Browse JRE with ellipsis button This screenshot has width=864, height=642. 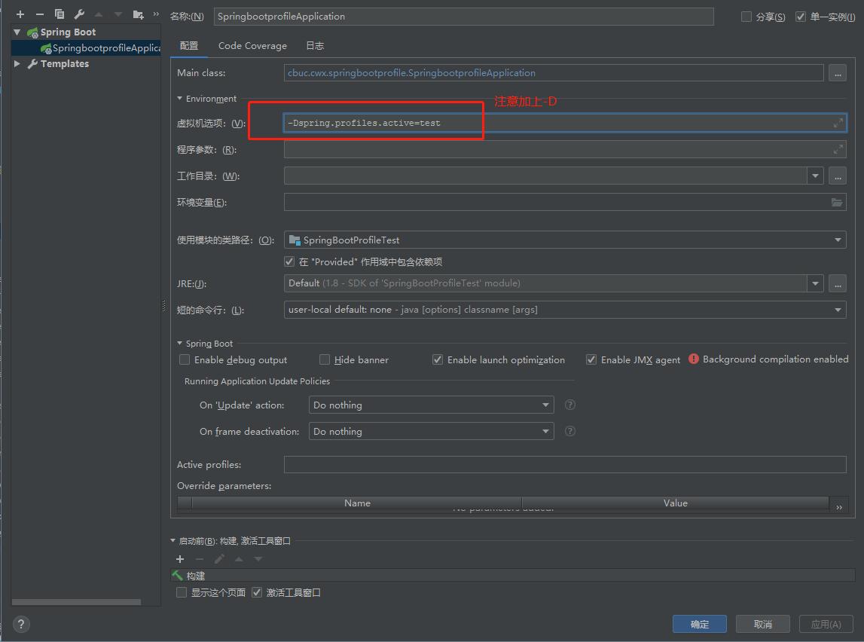click(x=838, y=283)
